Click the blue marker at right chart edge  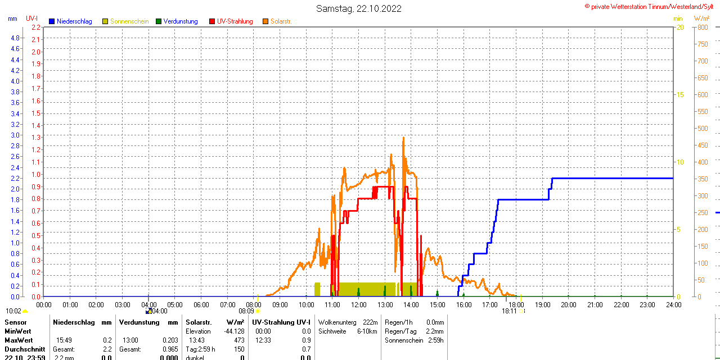pyautogui.click(x=717, y=213)
